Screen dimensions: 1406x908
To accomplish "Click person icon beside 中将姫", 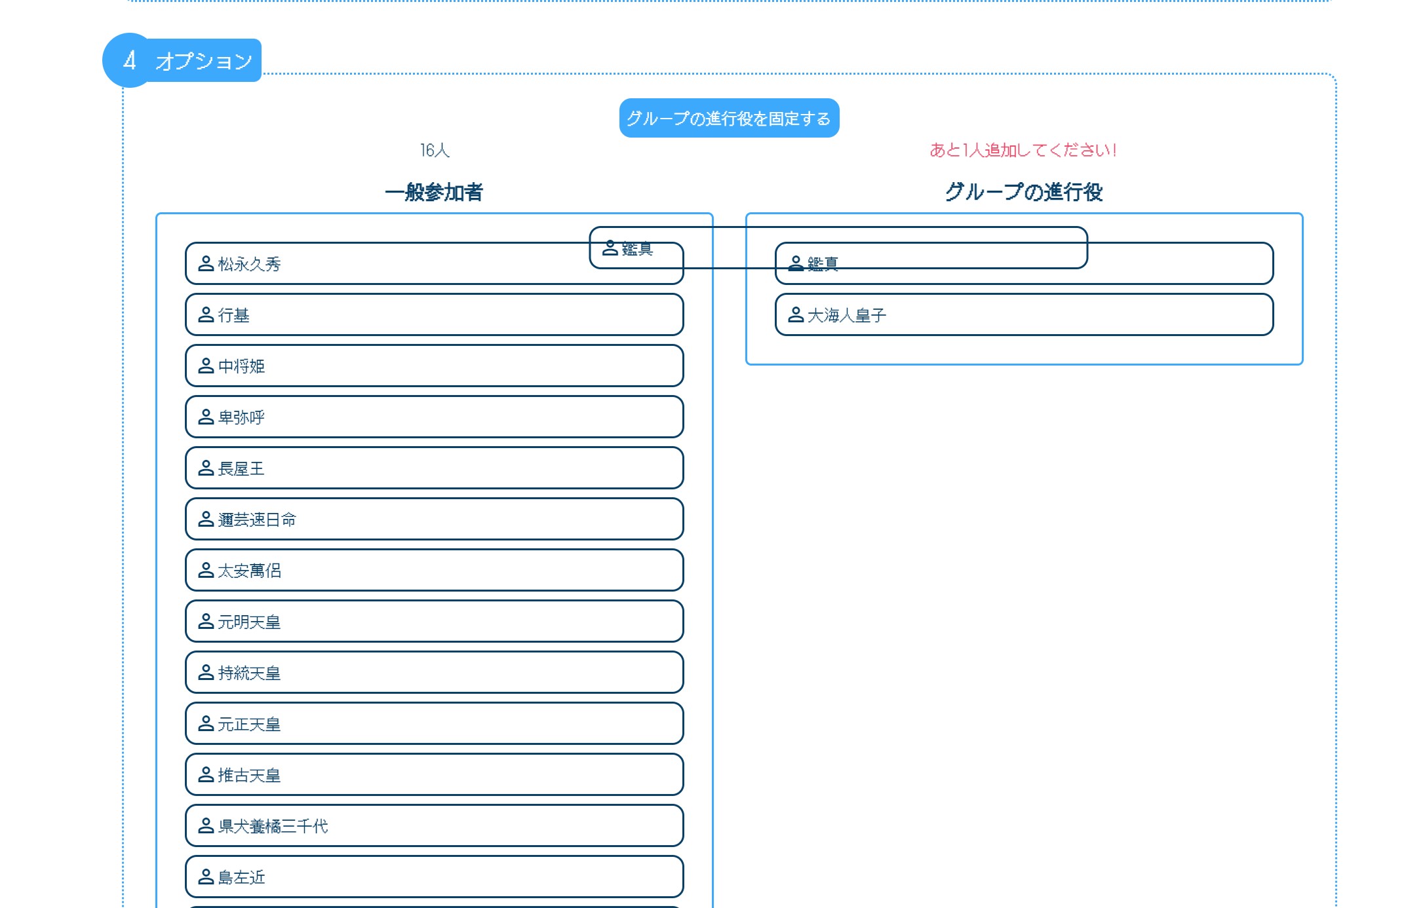I will (206, 366).
